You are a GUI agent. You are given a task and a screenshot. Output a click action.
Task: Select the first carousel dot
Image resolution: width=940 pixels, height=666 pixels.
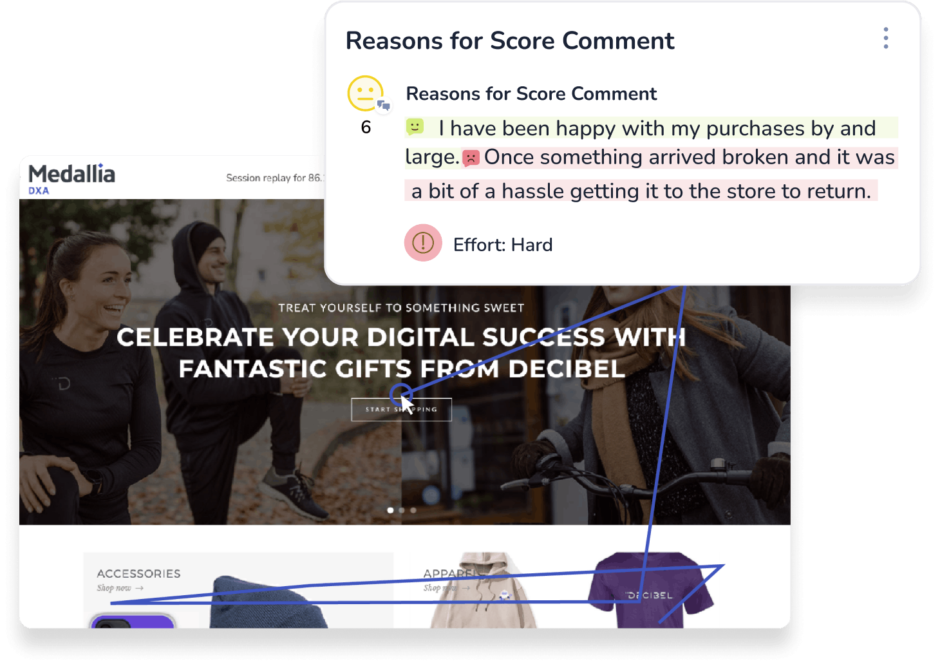[x=390, y=510]
